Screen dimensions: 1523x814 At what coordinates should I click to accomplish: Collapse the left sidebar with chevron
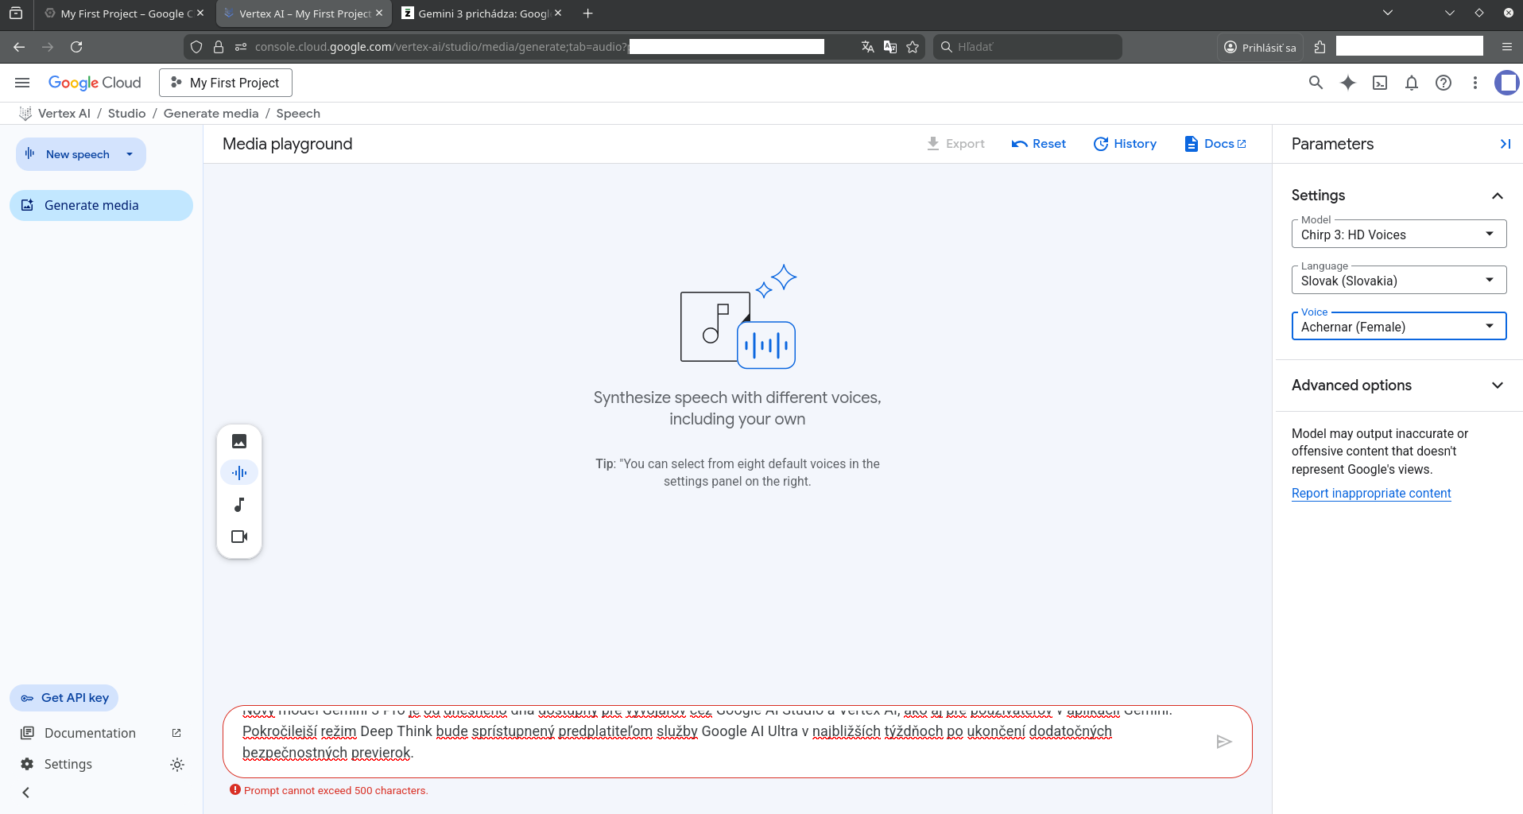(26, 793)
